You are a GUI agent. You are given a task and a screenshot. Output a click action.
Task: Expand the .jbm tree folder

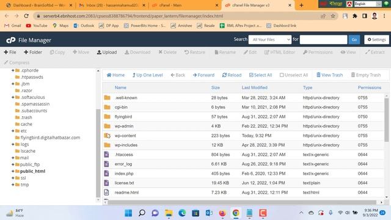[x=13, y=84]
